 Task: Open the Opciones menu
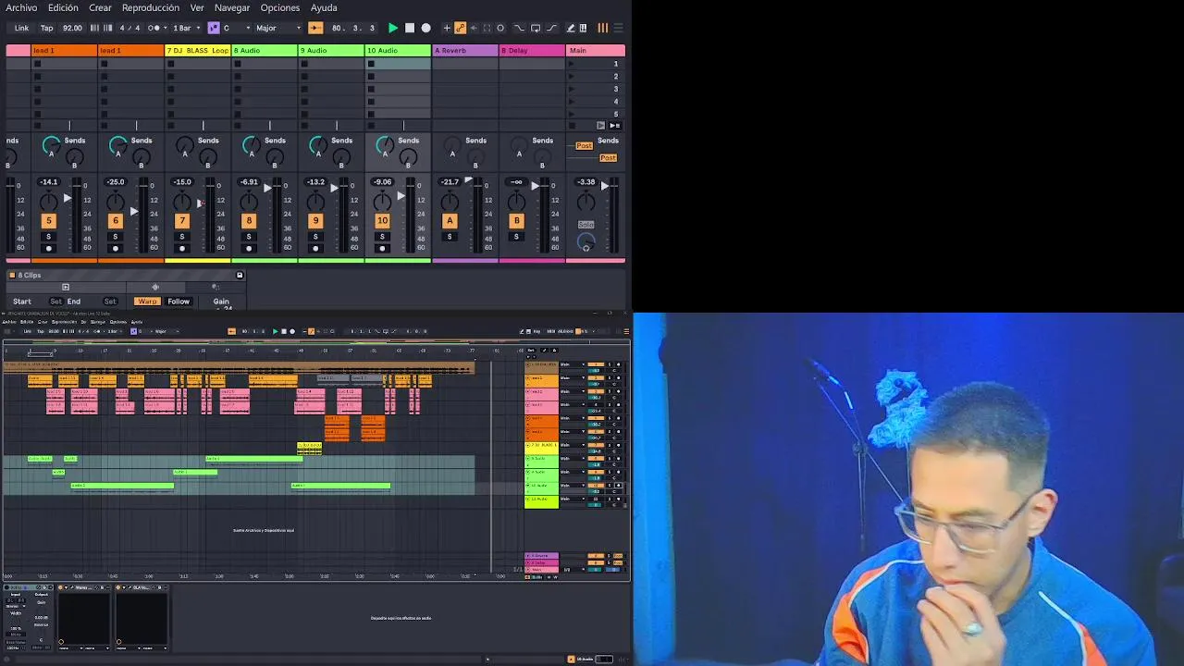[280, 7]
